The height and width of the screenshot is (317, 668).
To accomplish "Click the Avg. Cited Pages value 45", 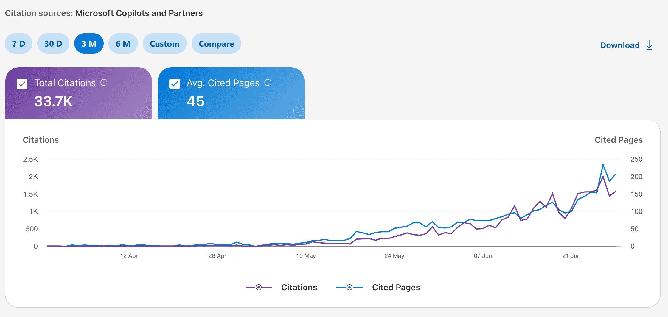I will (x=196, y=101).
